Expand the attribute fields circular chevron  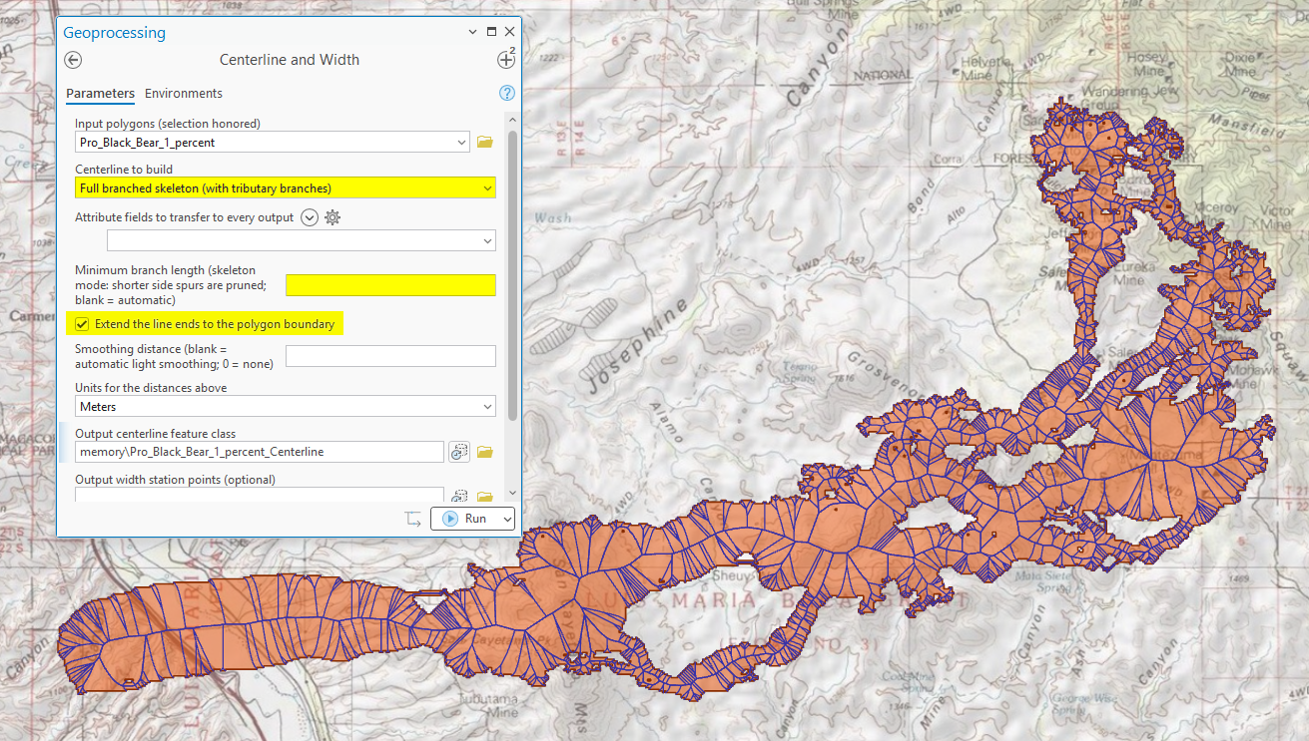pos(310,217)
